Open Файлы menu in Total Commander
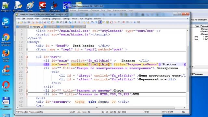208x117 pixels. tap(73, 10)
